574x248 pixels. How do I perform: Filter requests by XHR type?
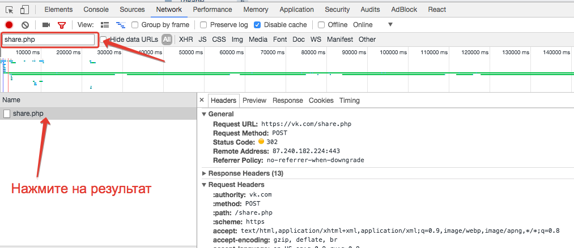[x=185, y=40]
